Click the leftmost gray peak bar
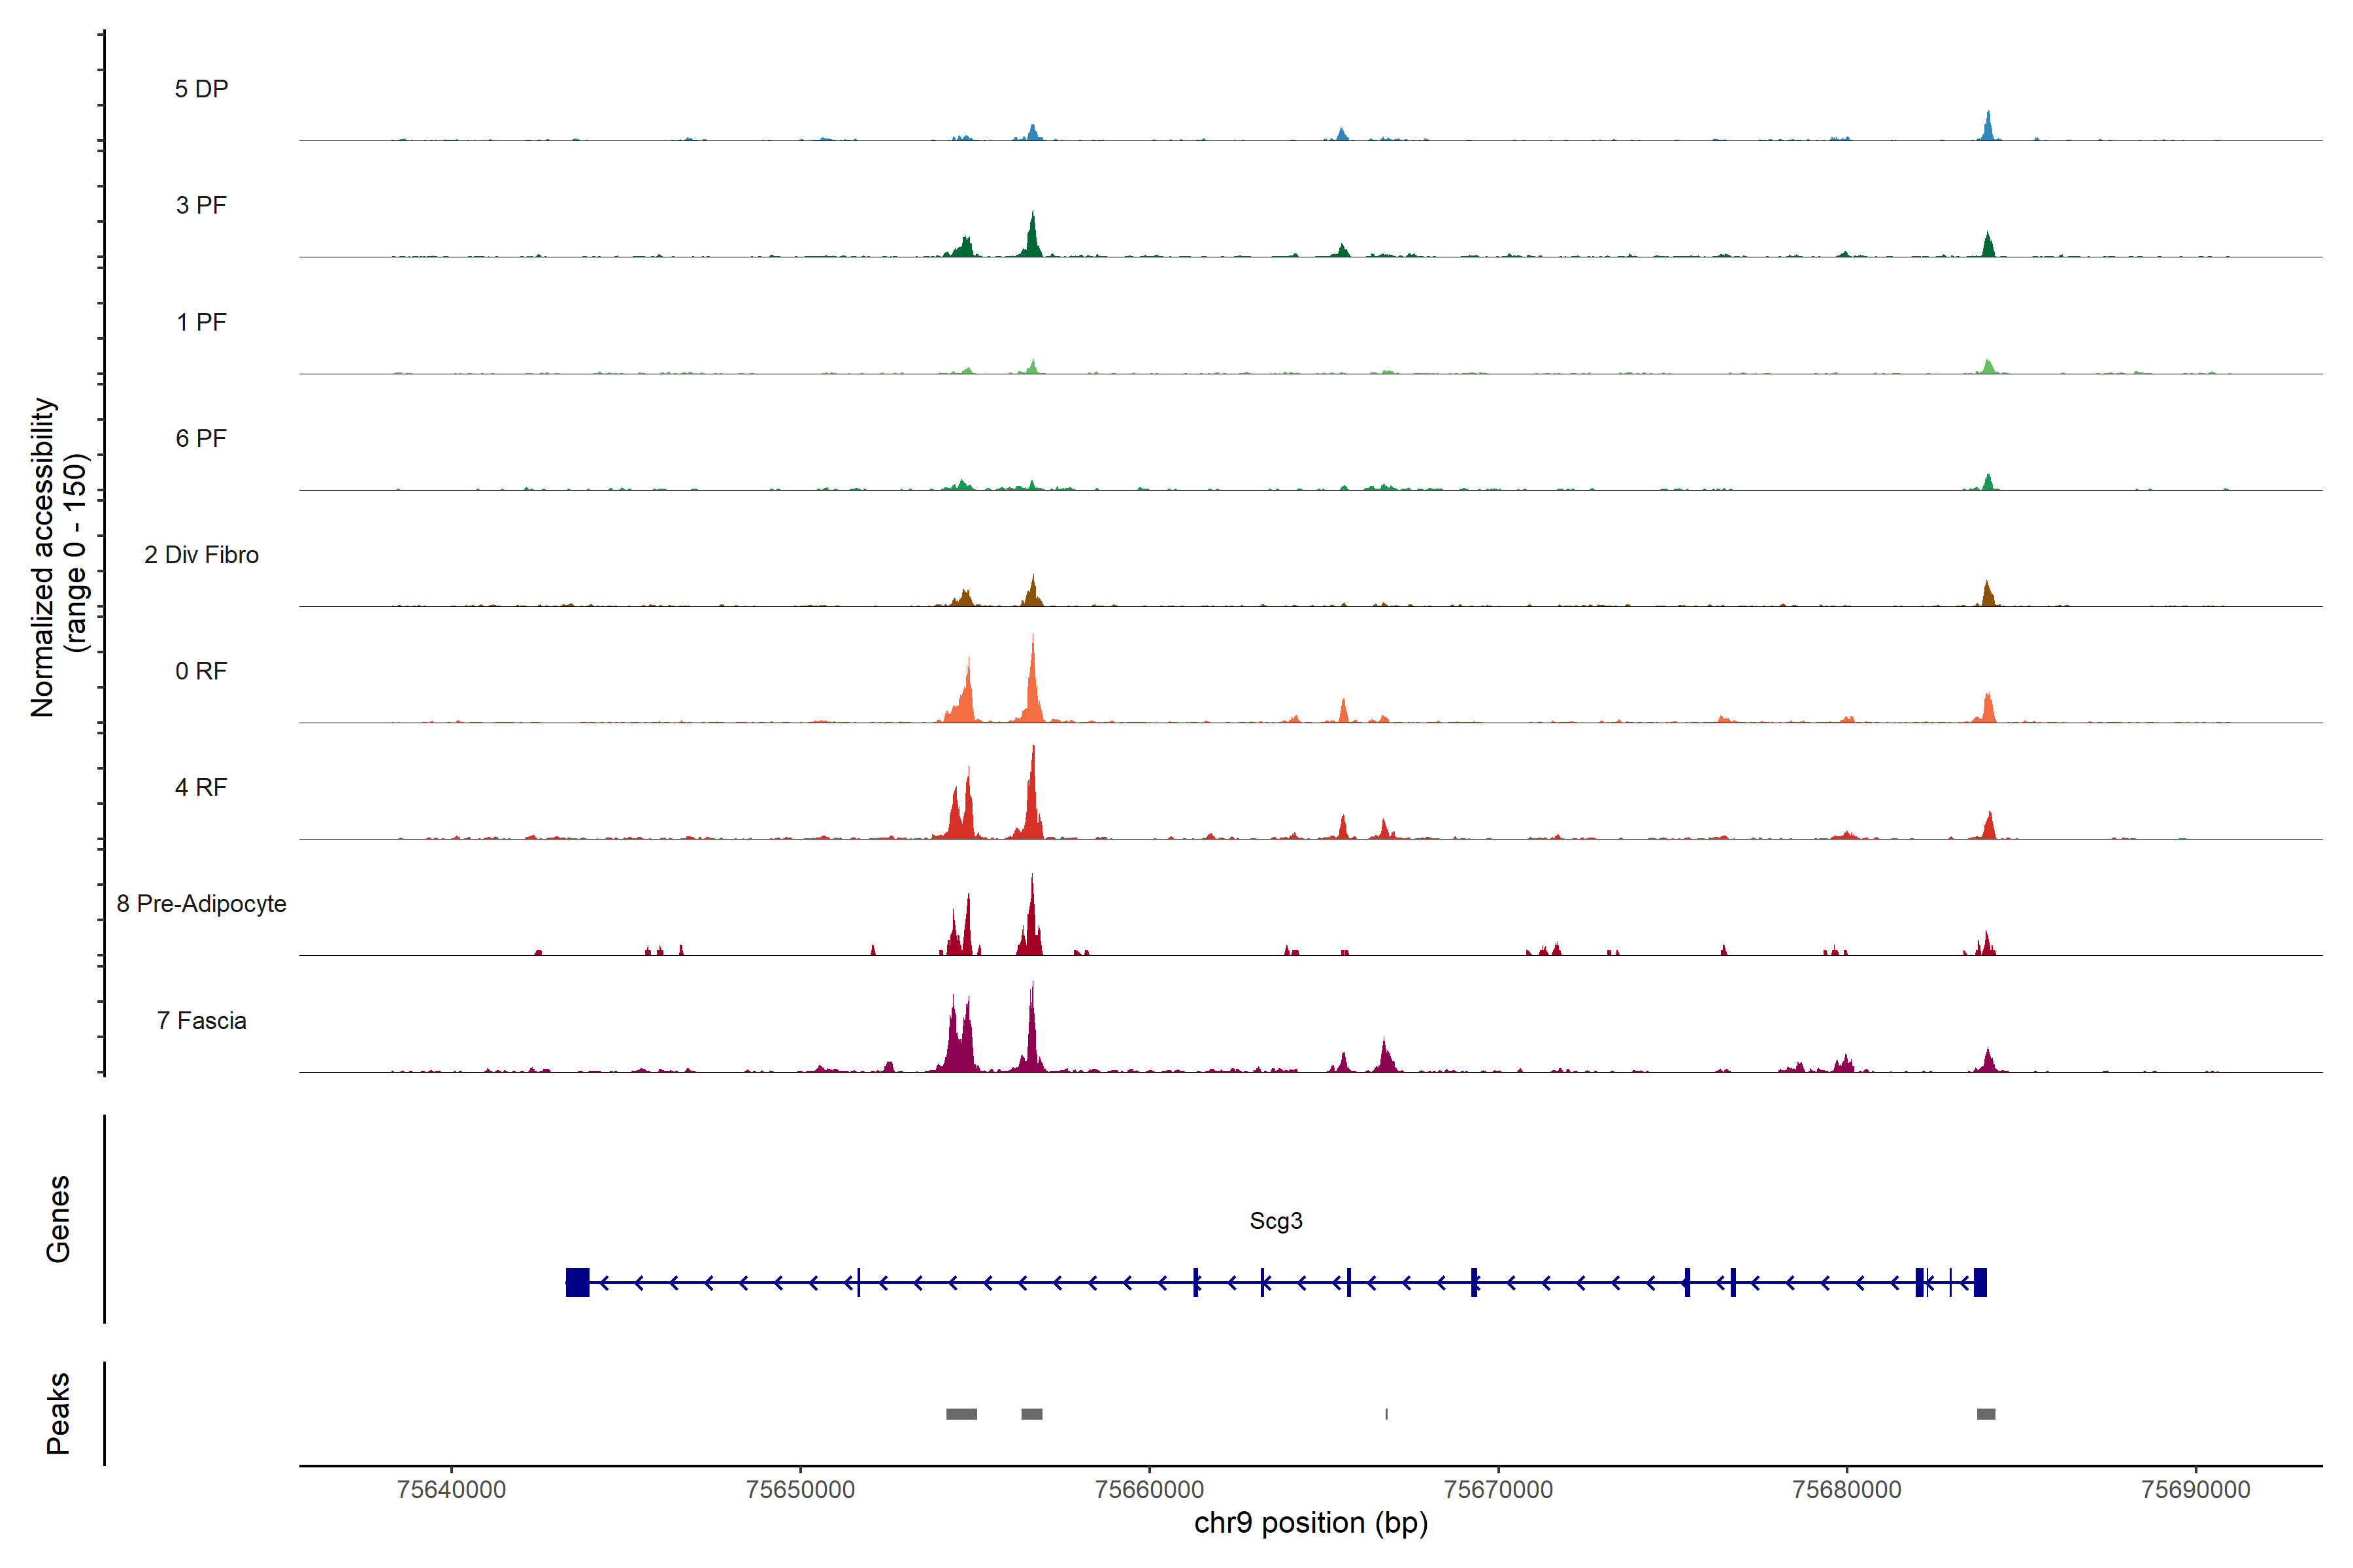Image resolution: width=2353 pixels, height=1568 pixels. coord(961,1414)
